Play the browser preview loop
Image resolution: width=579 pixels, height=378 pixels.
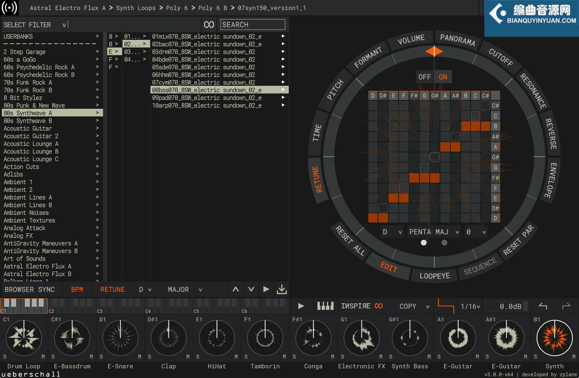coord(266,290)
